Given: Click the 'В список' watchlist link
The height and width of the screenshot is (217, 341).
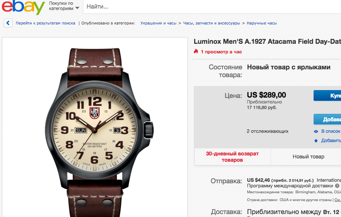Looking at the screenshot, I should pyautogui.click(x=331, y=131).
